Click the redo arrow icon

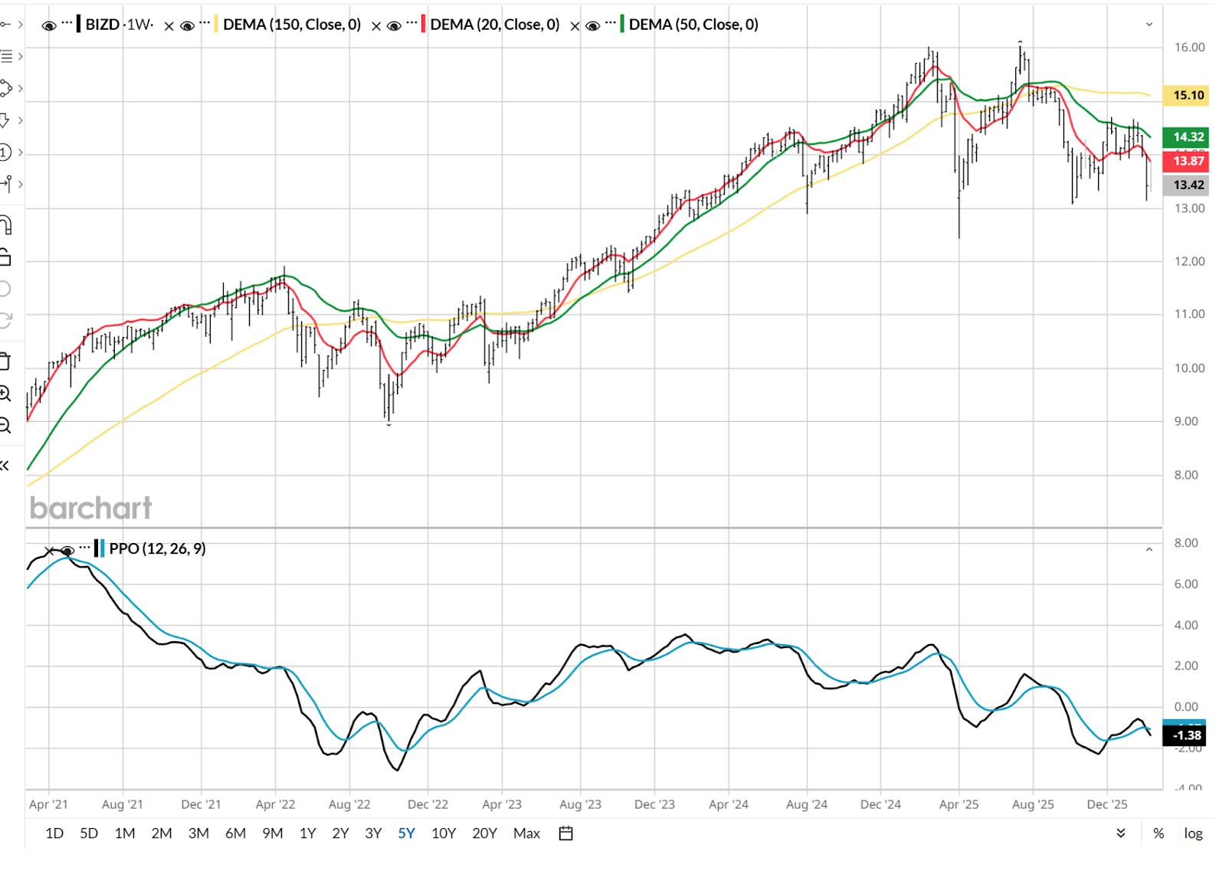click(x=5, y=320)
